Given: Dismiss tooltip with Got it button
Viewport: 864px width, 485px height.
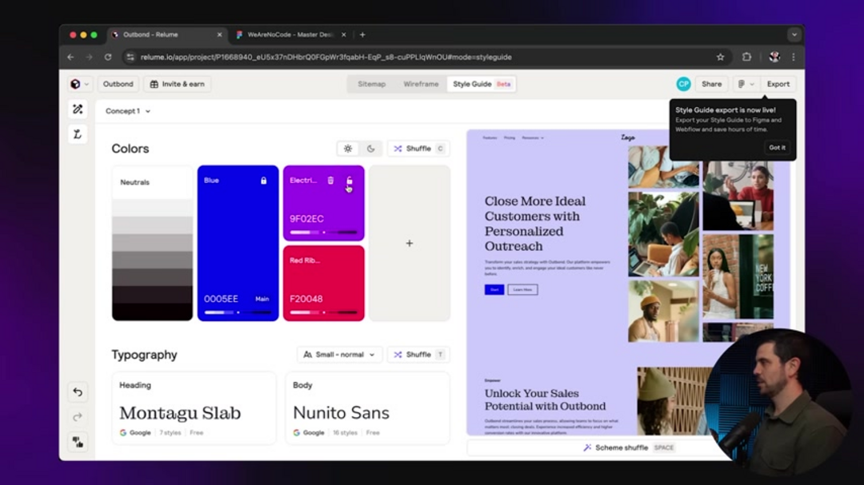Looking at the screenshot, I should pyautogui.click(x=777, y=148).
